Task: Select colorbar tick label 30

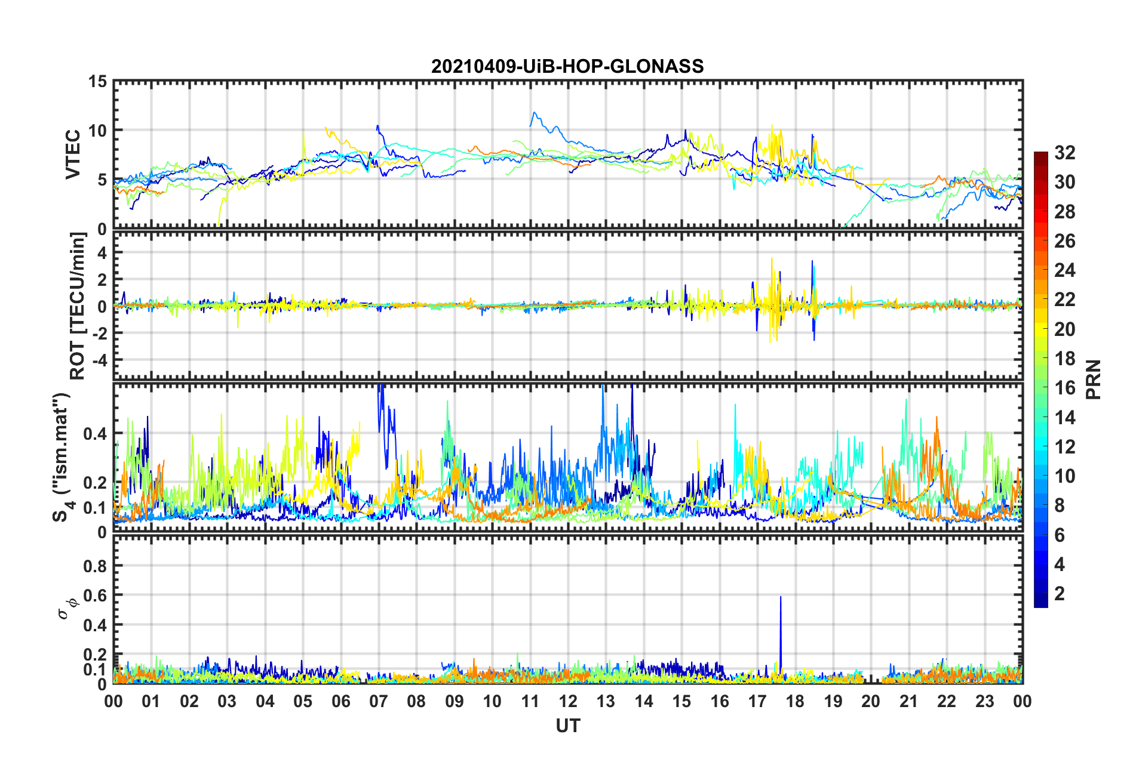Action: tap(1064, 182)
